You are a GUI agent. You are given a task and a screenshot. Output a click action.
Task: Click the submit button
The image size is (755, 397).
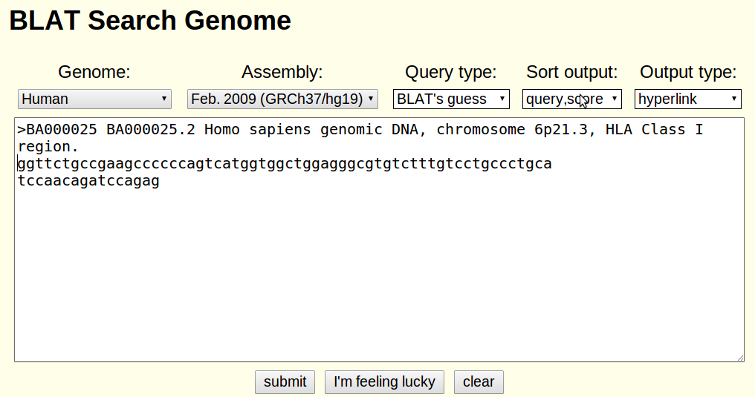pos(285,382)
